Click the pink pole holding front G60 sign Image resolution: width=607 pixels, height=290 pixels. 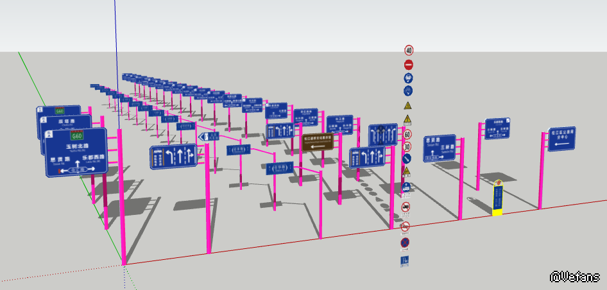[x=121, y=197]
